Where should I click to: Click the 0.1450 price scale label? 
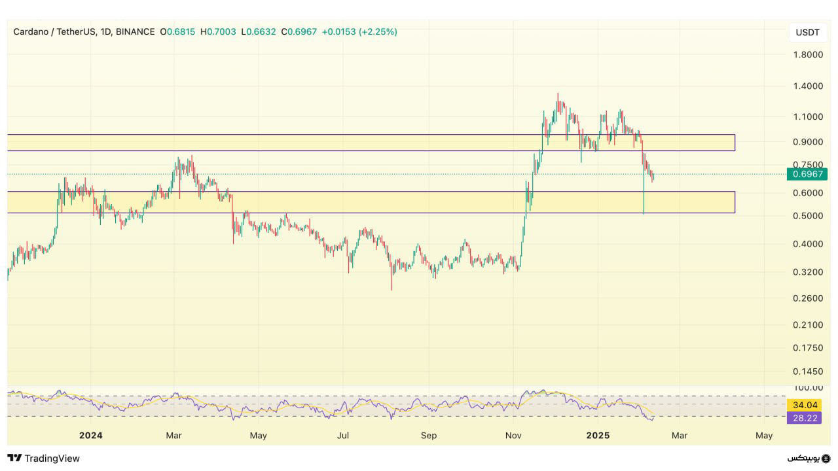[807, 371]
